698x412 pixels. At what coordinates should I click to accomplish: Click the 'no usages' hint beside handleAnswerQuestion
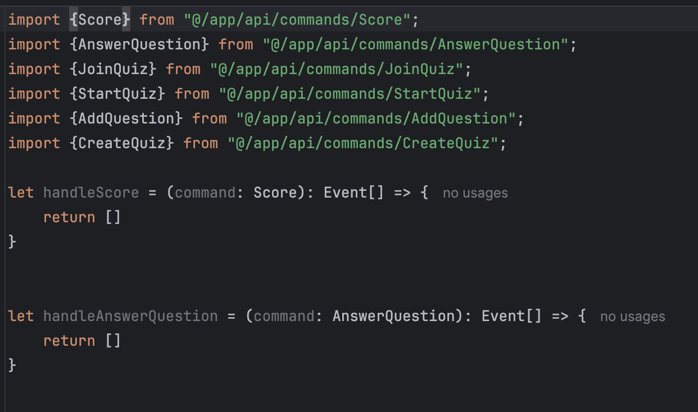pos(632,317)
